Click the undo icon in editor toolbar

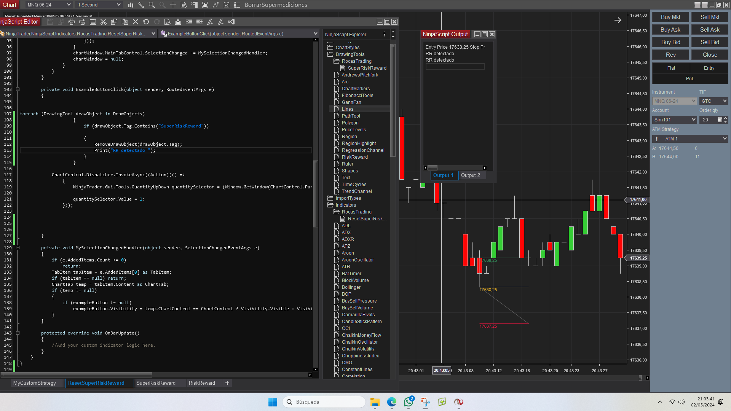146,22
